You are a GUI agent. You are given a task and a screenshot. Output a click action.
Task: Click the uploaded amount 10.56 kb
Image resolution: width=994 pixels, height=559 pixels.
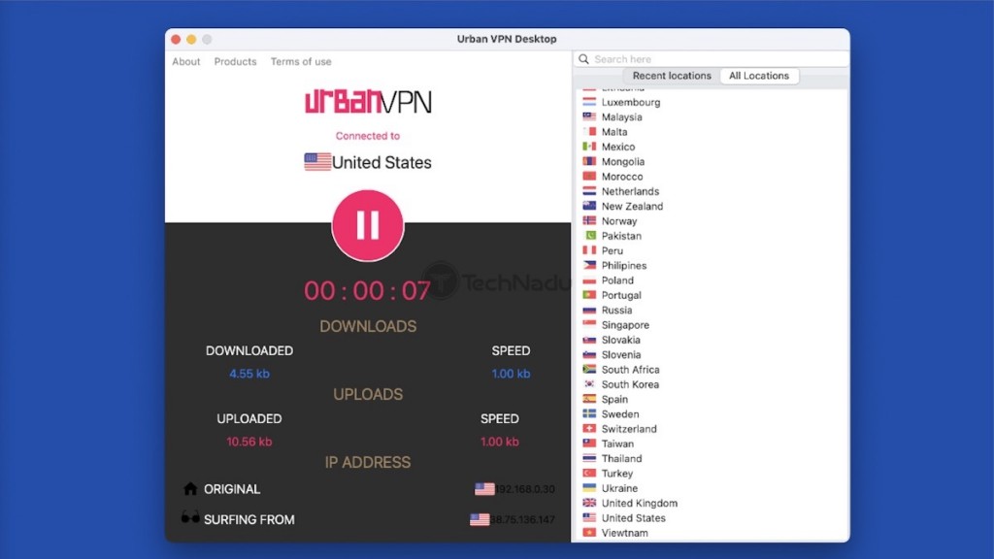point(249,442)
